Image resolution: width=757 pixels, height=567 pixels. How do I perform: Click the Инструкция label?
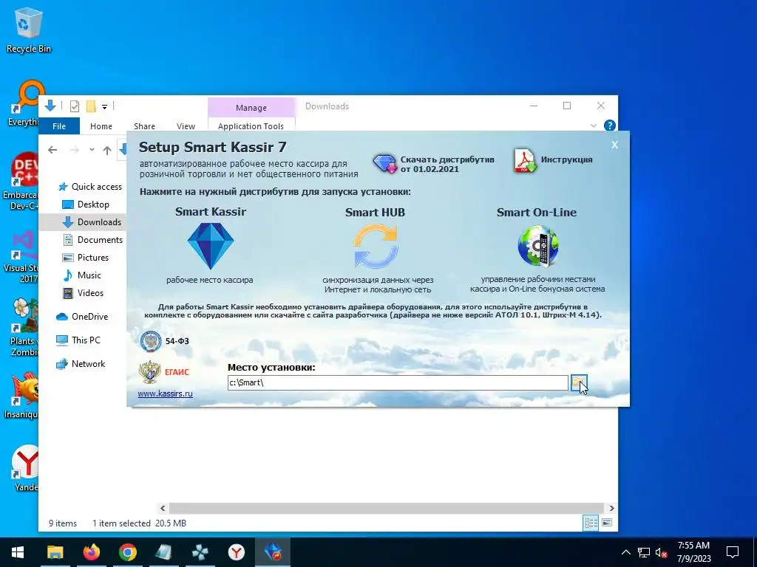566,159
